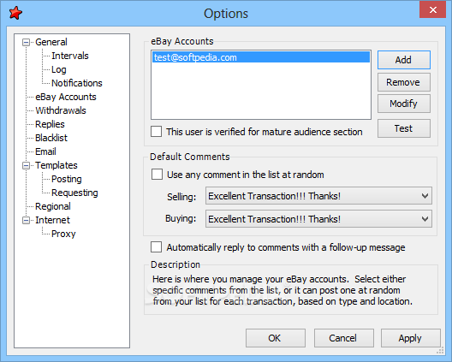Open Withdrawals settings
The width and height of the screenshot is (452, 362).
point(61,110)
